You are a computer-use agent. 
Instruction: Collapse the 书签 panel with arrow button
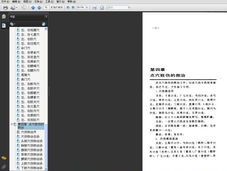tap(46, 17)
